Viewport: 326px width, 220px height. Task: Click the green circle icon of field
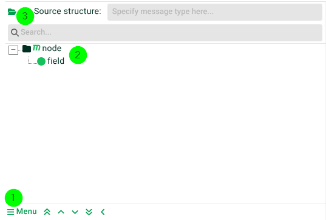(x=41, y=61)
